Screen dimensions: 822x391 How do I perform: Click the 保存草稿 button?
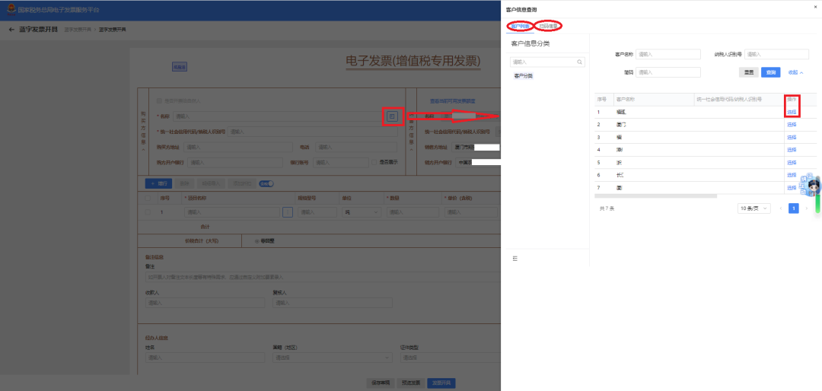point(381,383)
